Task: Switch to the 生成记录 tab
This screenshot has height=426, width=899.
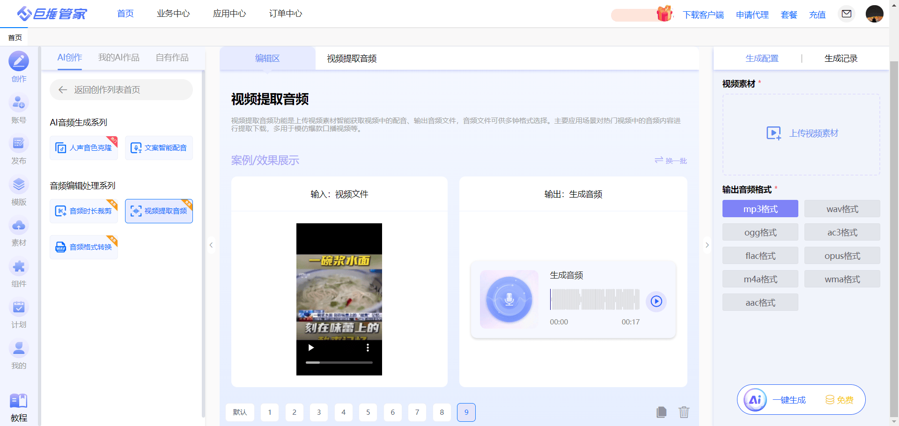Action: pos(840,59)
